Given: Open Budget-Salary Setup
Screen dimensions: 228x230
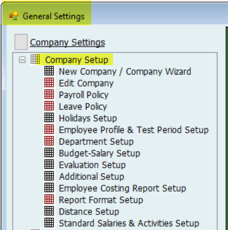Looking at the screenshot, I should tap(99, 153).
